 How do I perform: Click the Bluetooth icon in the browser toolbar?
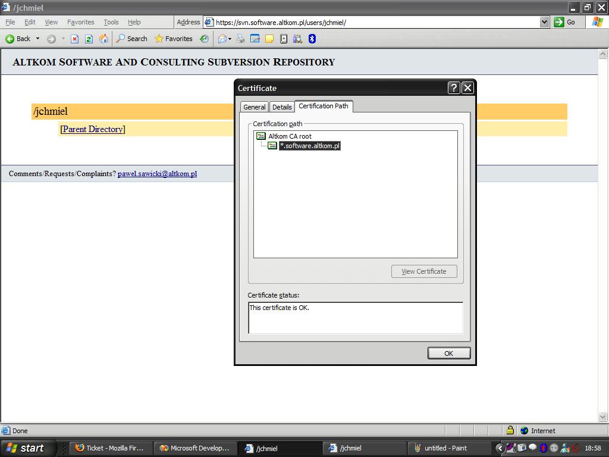tap(312, 39)
